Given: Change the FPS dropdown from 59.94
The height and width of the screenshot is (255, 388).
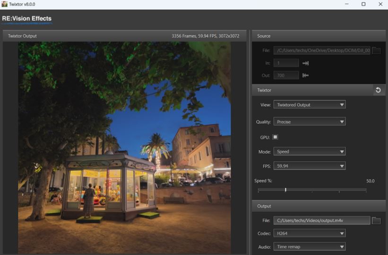Looking at the screenshot, I should tap(310, 166).
